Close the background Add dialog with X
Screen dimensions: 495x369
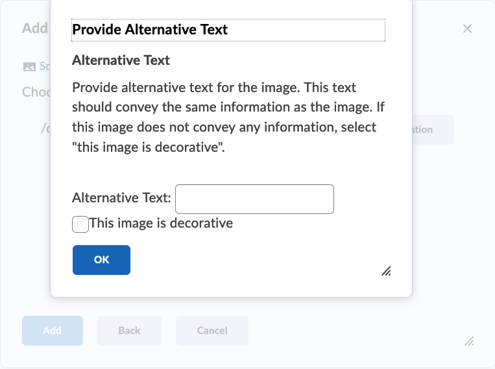(x=467, y=29)
